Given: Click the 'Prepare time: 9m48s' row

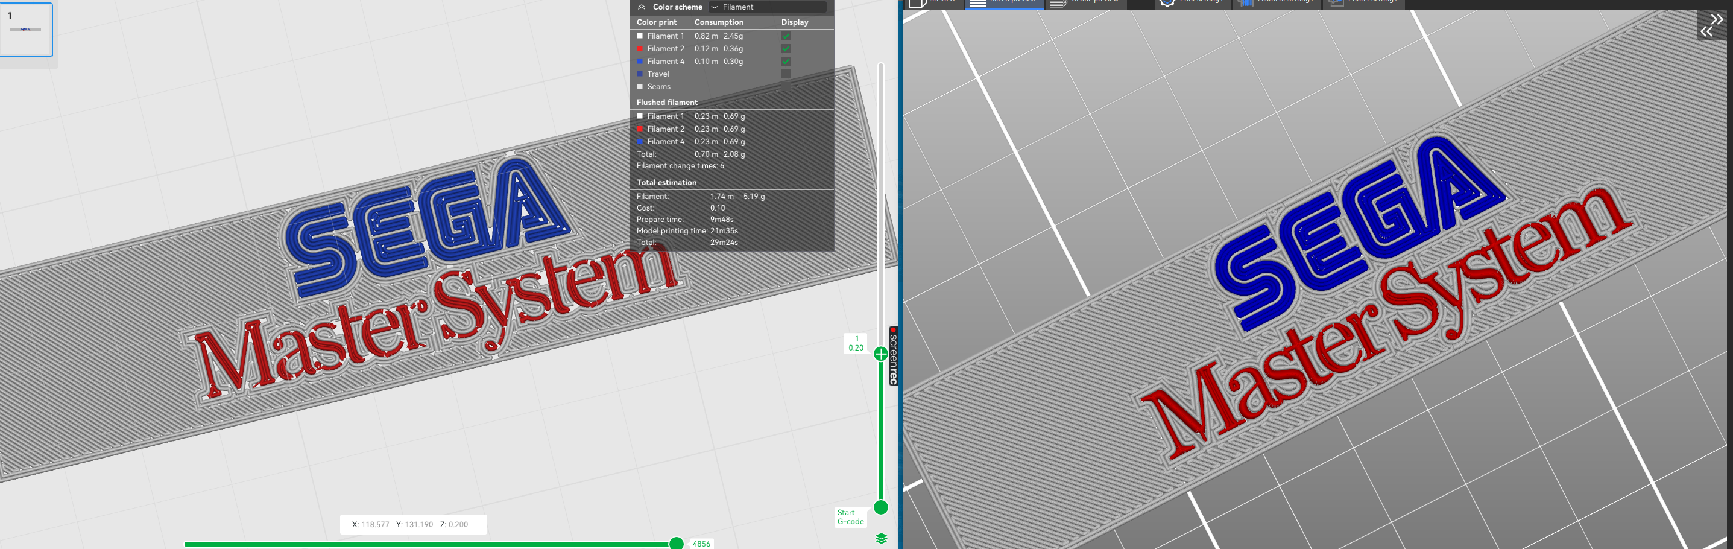Looking at the screenshot, I should pyautogui.click(x=685, y=220).
